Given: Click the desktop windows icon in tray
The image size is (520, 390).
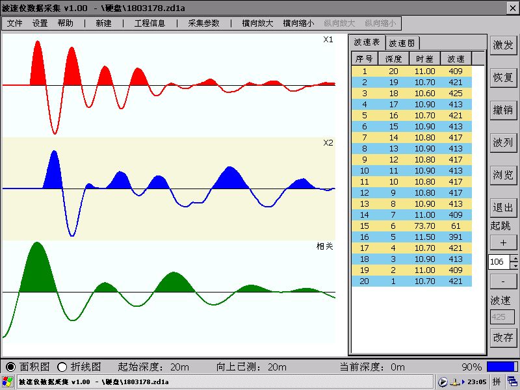Looking at the screenshot, I should click(x=513, y=382).
